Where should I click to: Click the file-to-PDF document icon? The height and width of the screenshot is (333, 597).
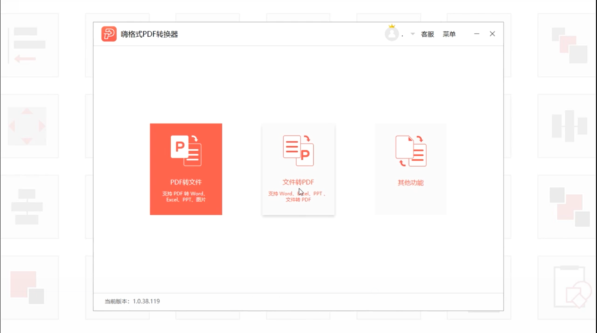[x=298, y=151]
